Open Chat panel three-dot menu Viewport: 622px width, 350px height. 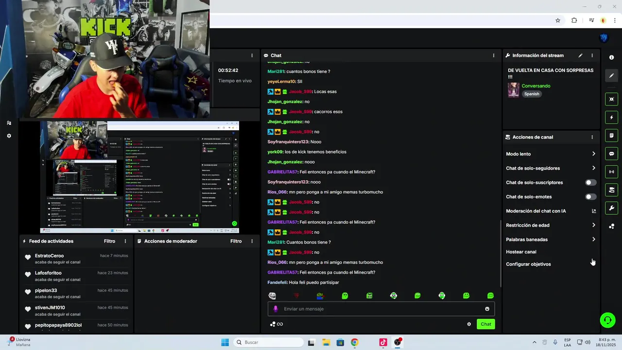494,55
